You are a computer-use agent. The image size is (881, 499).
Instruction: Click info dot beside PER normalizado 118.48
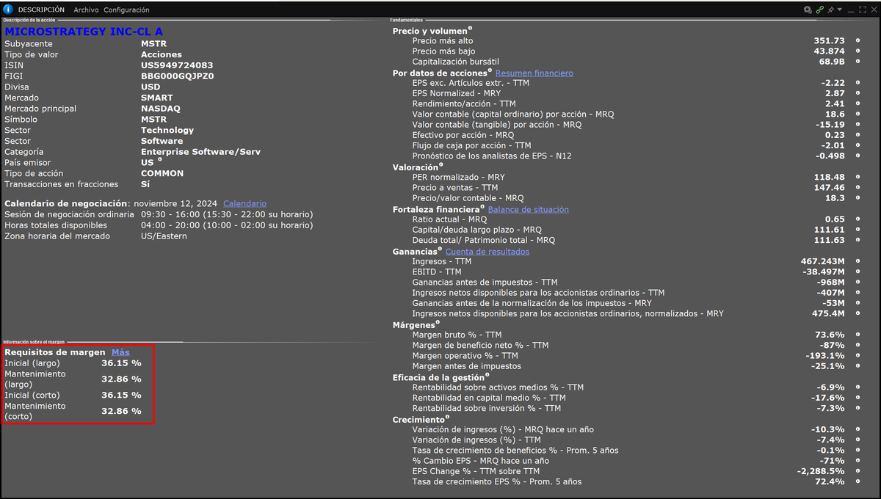(857, 177)
